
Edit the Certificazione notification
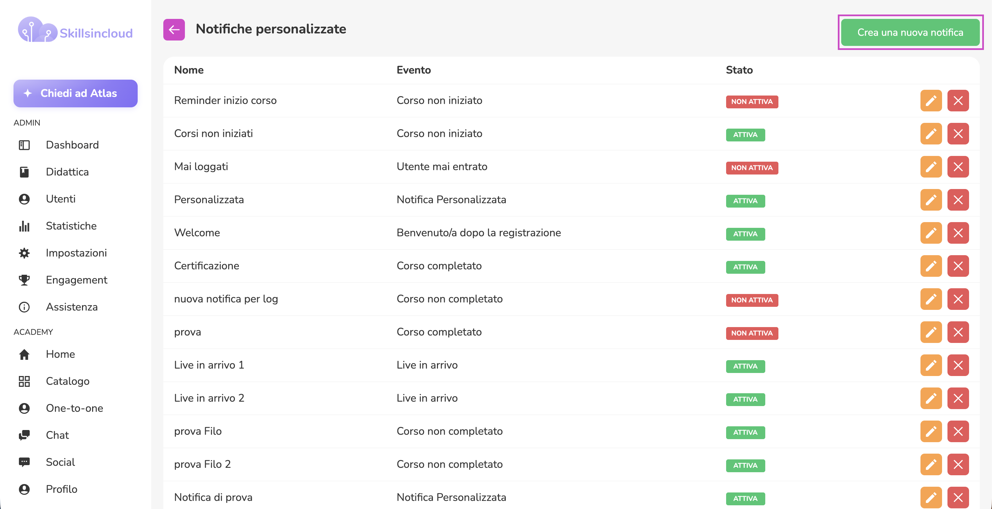point(931,266)
